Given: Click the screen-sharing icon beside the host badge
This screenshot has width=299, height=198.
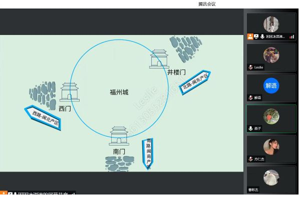Looking at the screenshot, I should [x=256, y=36].
